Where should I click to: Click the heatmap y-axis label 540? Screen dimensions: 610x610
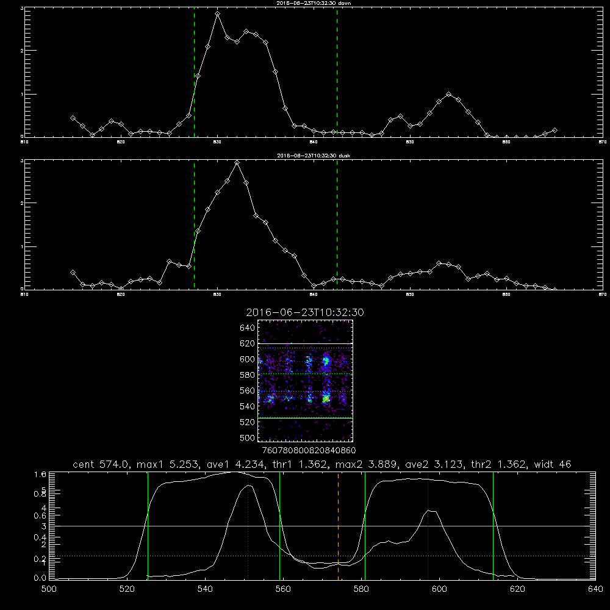coord(248,406)
